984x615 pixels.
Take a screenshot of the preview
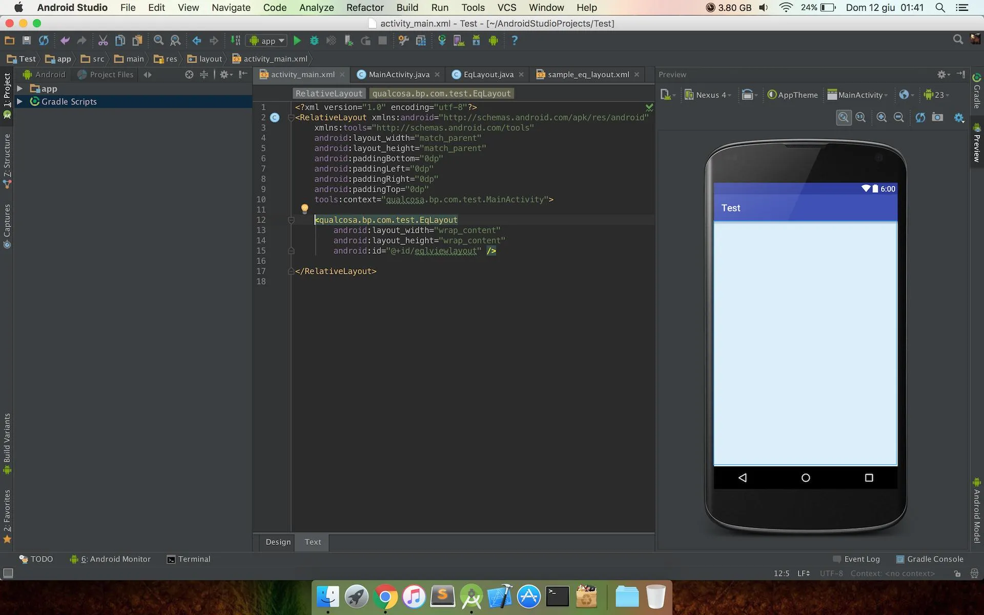pyautogui.click(x=937, y=117)
